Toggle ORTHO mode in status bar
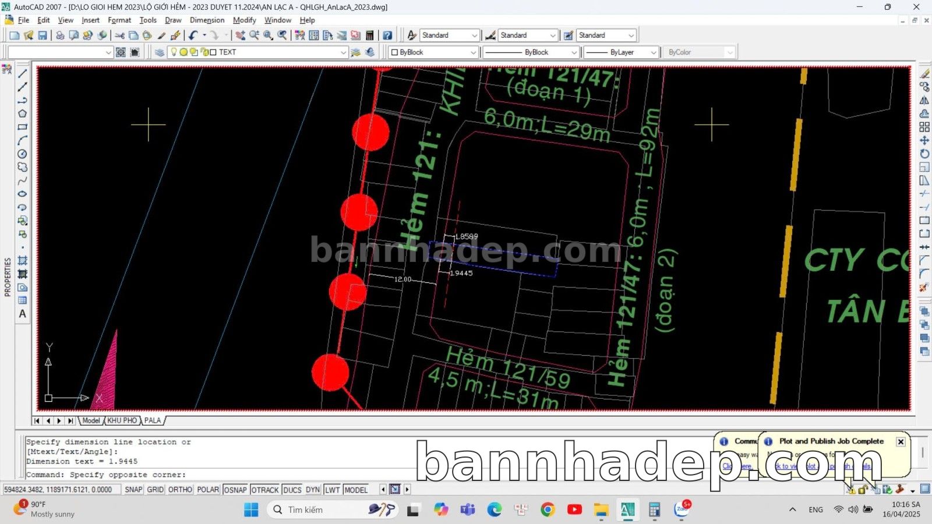 click(180, 490)
